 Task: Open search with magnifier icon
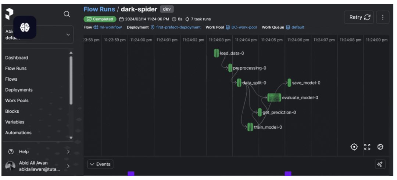coord(67,14)
